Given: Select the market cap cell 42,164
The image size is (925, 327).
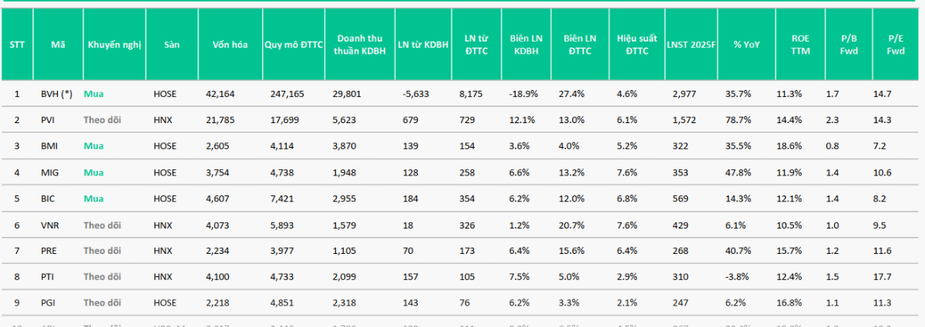Looking at the screenshot, I should coord(220,94).
